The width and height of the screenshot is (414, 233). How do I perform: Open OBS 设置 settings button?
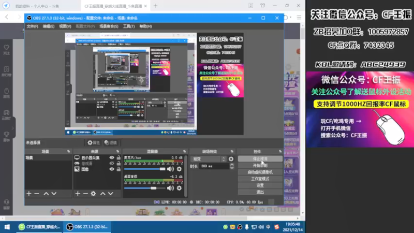[260, 185]
